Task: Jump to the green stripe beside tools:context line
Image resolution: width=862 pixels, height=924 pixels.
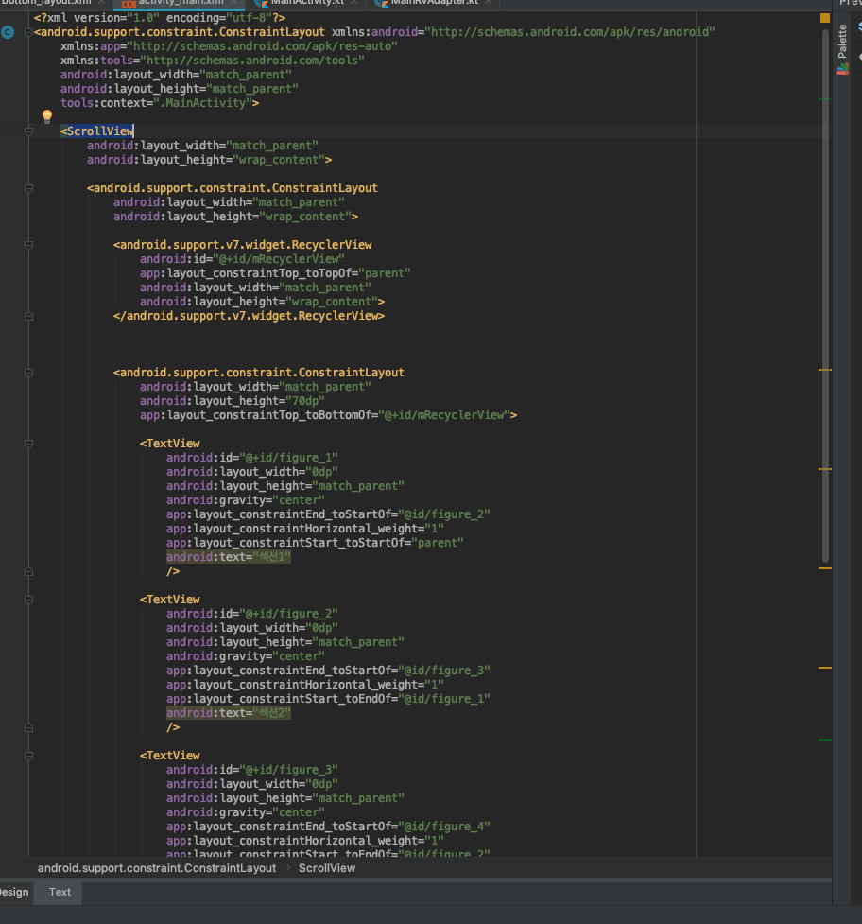Action: point(825,99)
